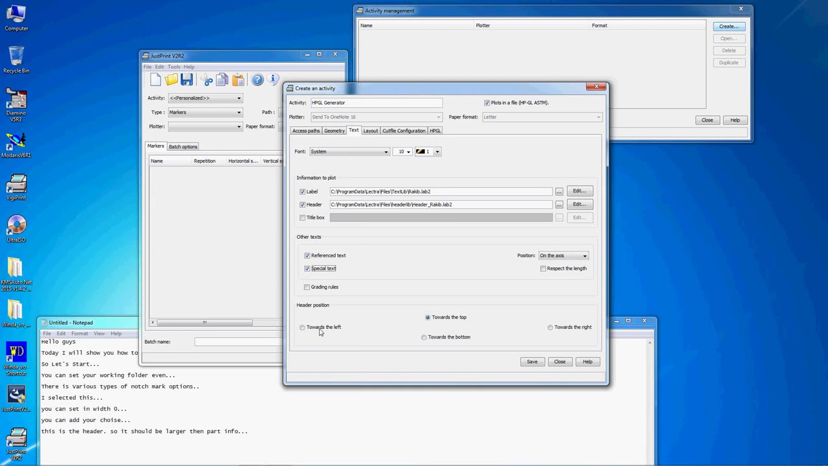This screenshot has height=466, width=828.
Task: Open Batch options tab in JustPrint
Action: click(183, 147)
